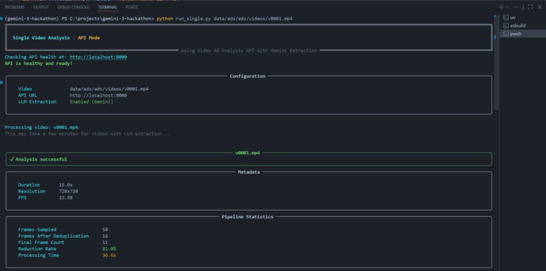Screen dimensions: 546x271
Task: Open a new terminal with the plus icon
Action: 502,7
